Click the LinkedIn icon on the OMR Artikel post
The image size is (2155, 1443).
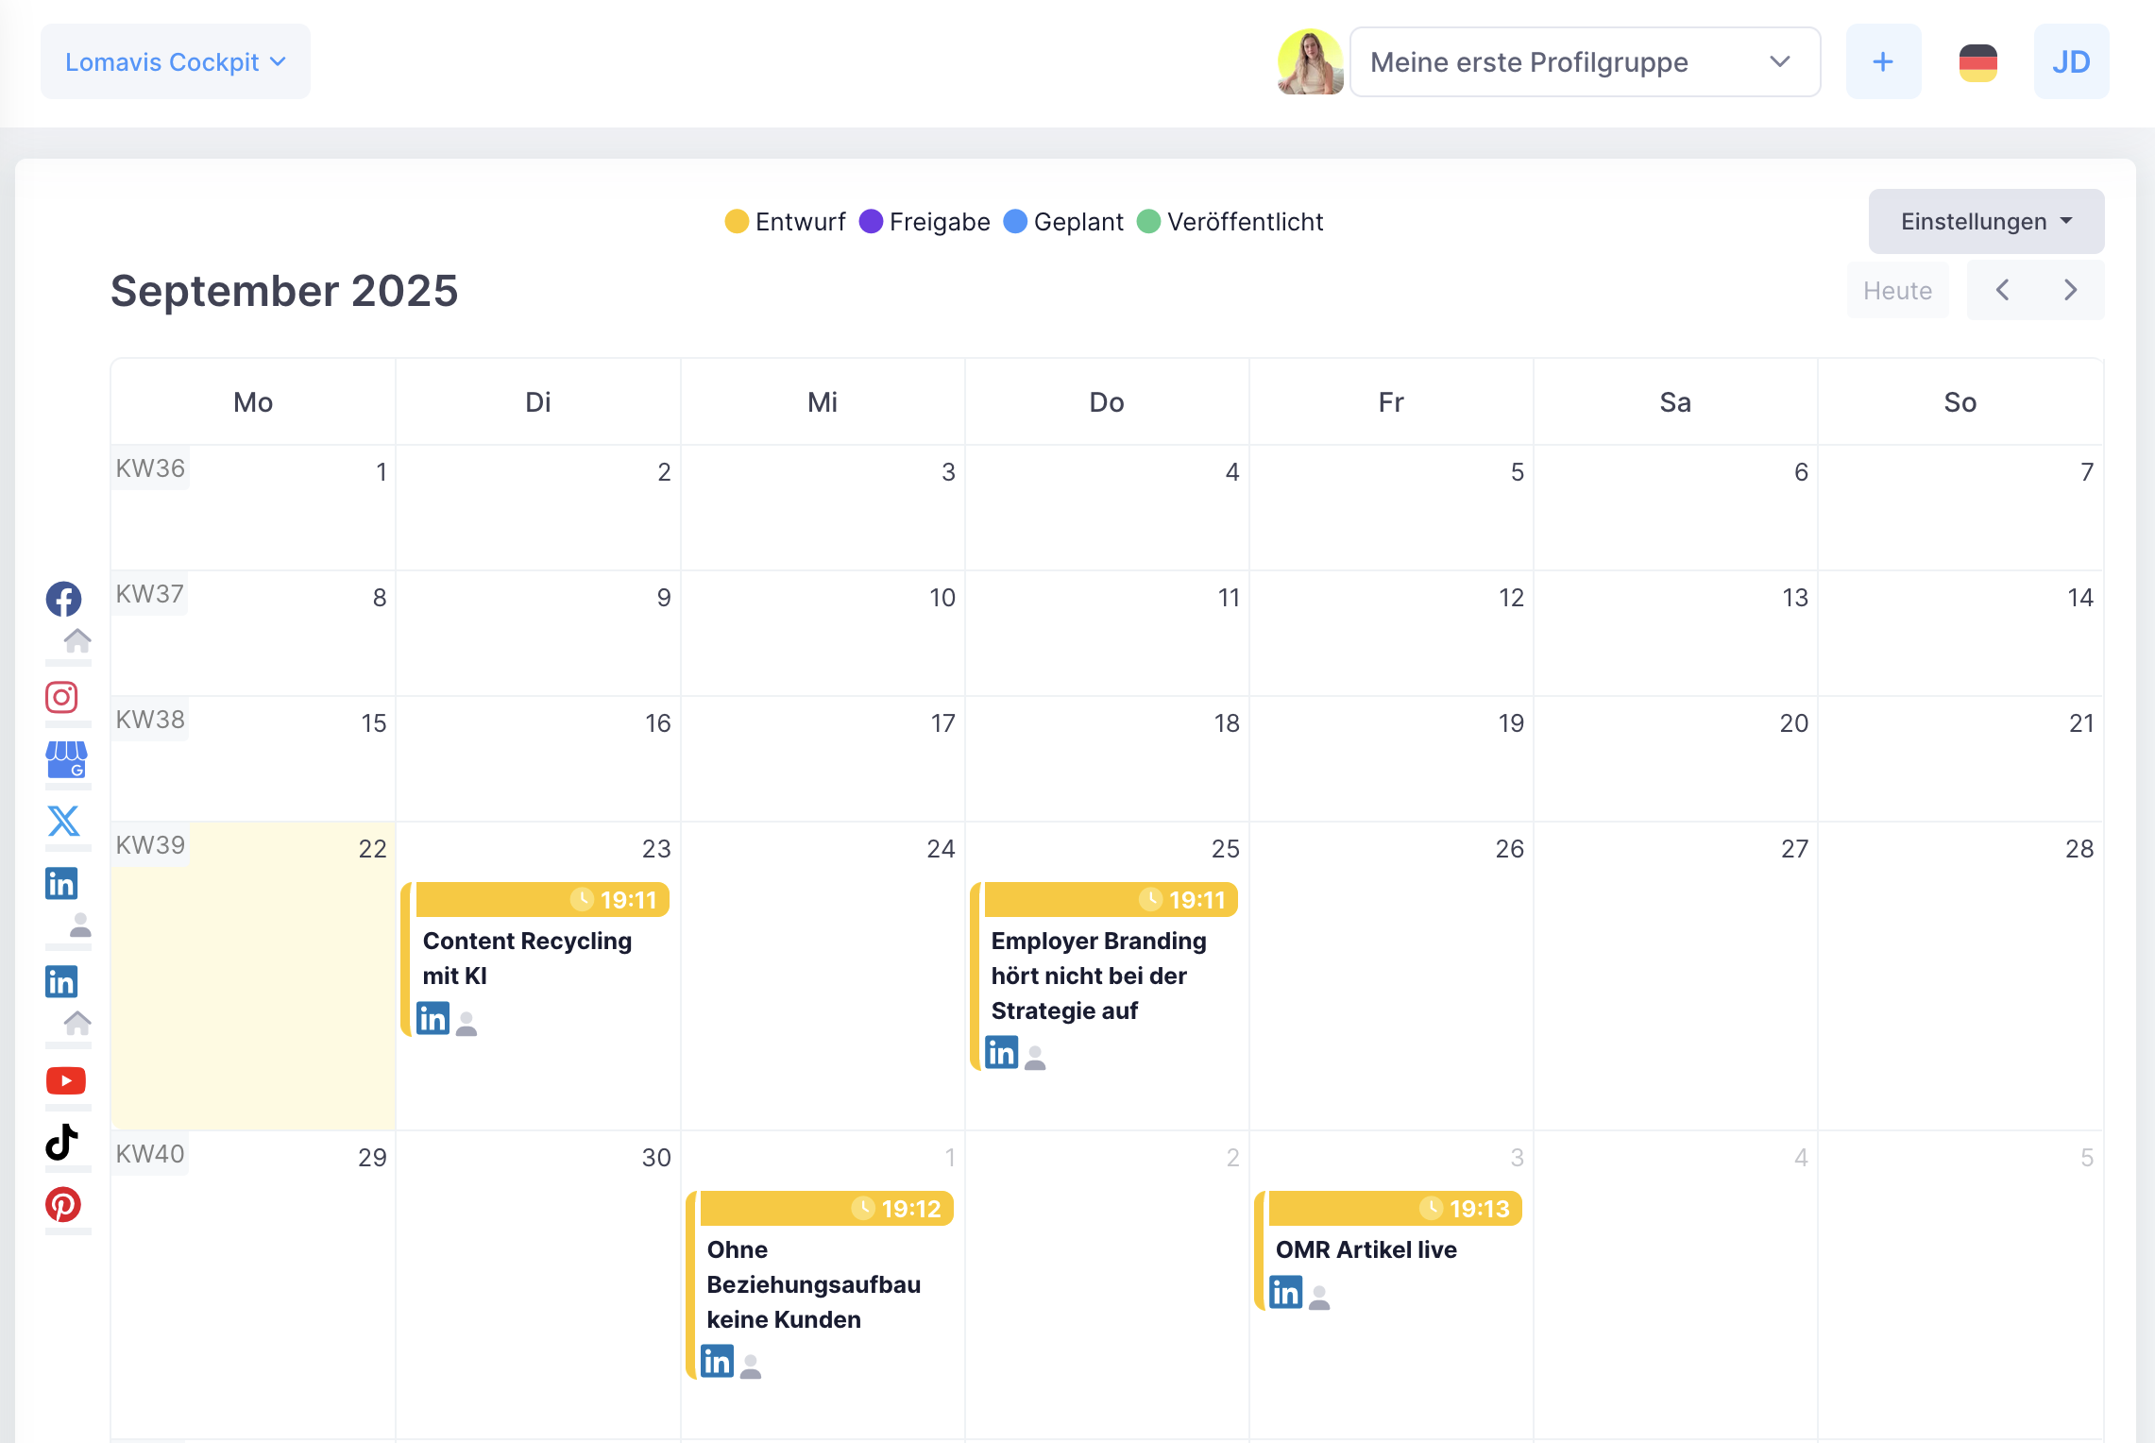point(1286,1291)
